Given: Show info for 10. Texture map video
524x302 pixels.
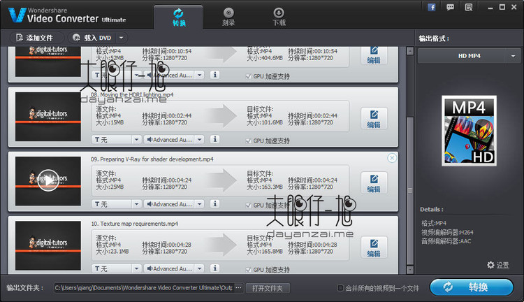Looking at the screenshot, I should point(215,268).
